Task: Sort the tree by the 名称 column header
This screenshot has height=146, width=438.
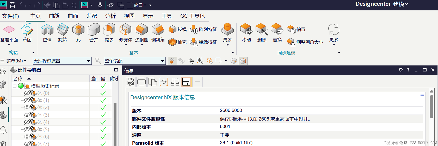Action: tap(51, 78)
